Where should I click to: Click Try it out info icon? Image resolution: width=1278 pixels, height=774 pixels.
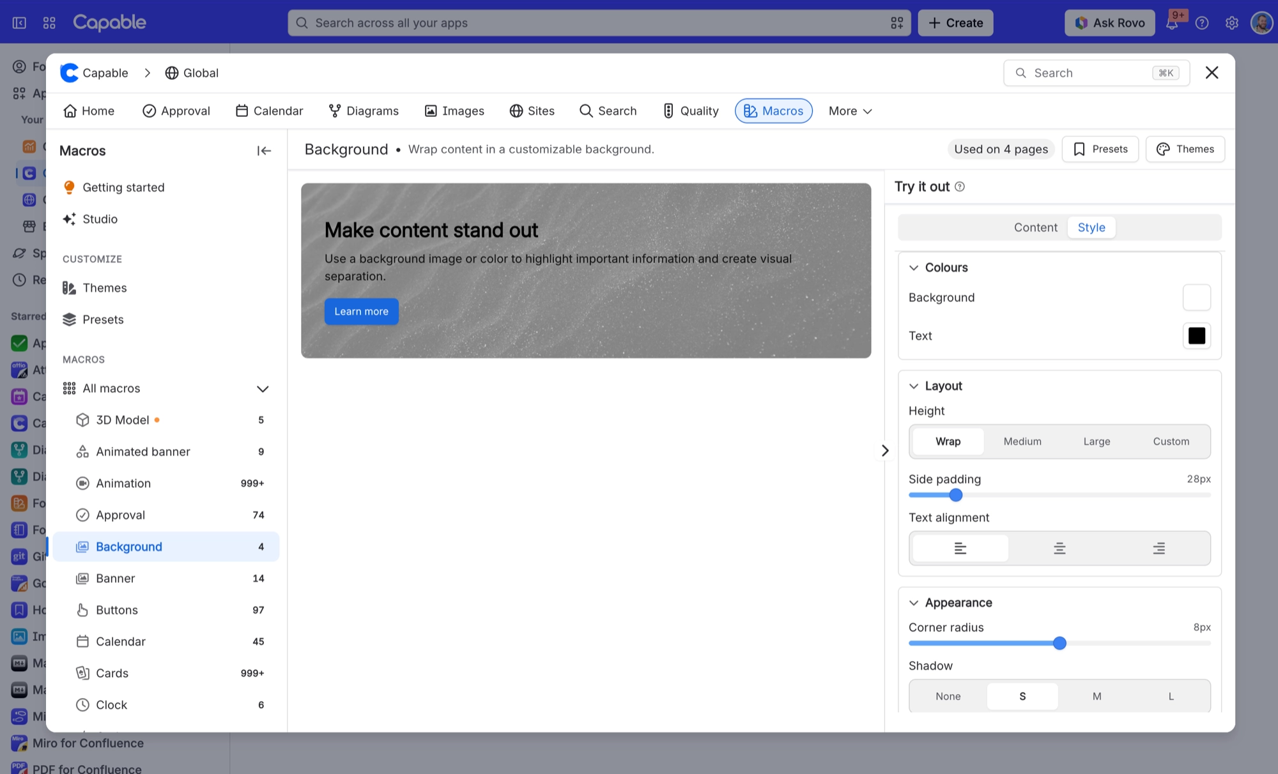pos(960,186)
